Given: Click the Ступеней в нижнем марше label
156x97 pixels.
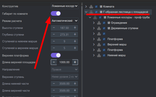Looking at the screenshot, I should [20, 41].
